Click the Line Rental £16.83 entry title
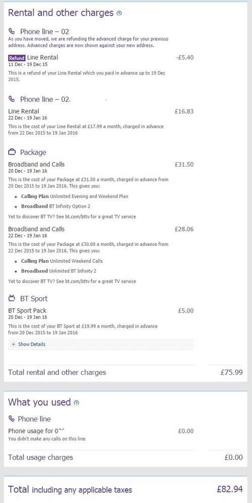252x503 pixels. (x=23, y=111)
